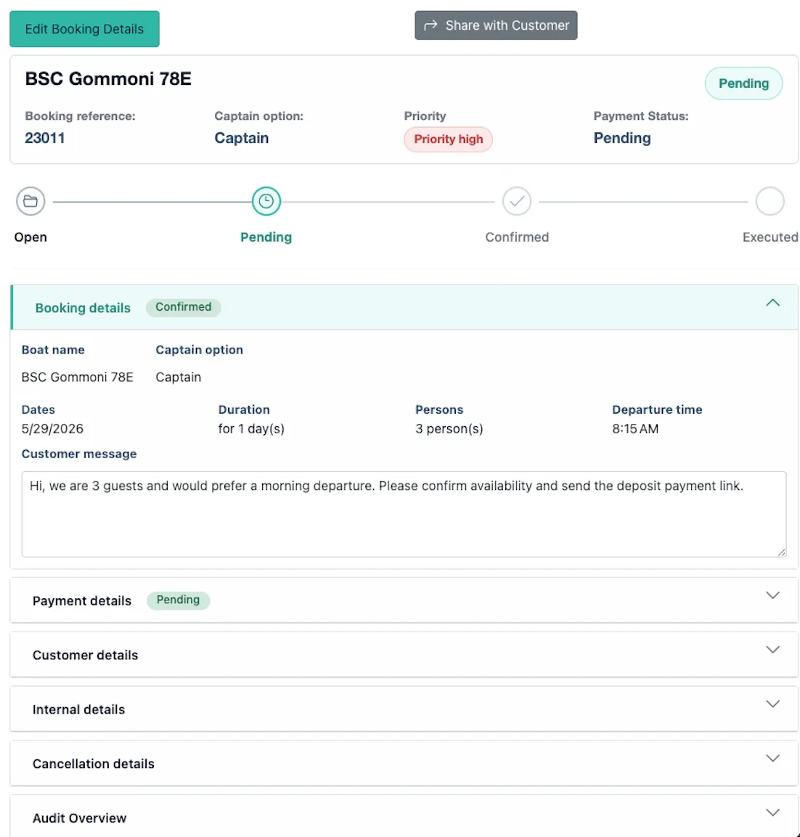Click the BSC Gommoni 78E page heading
The height and width of the screenshot is (837, 800).
(108, 79)
